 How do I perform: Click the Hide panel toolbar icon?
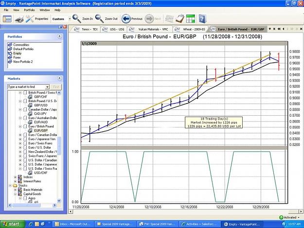tap(7, 19)
